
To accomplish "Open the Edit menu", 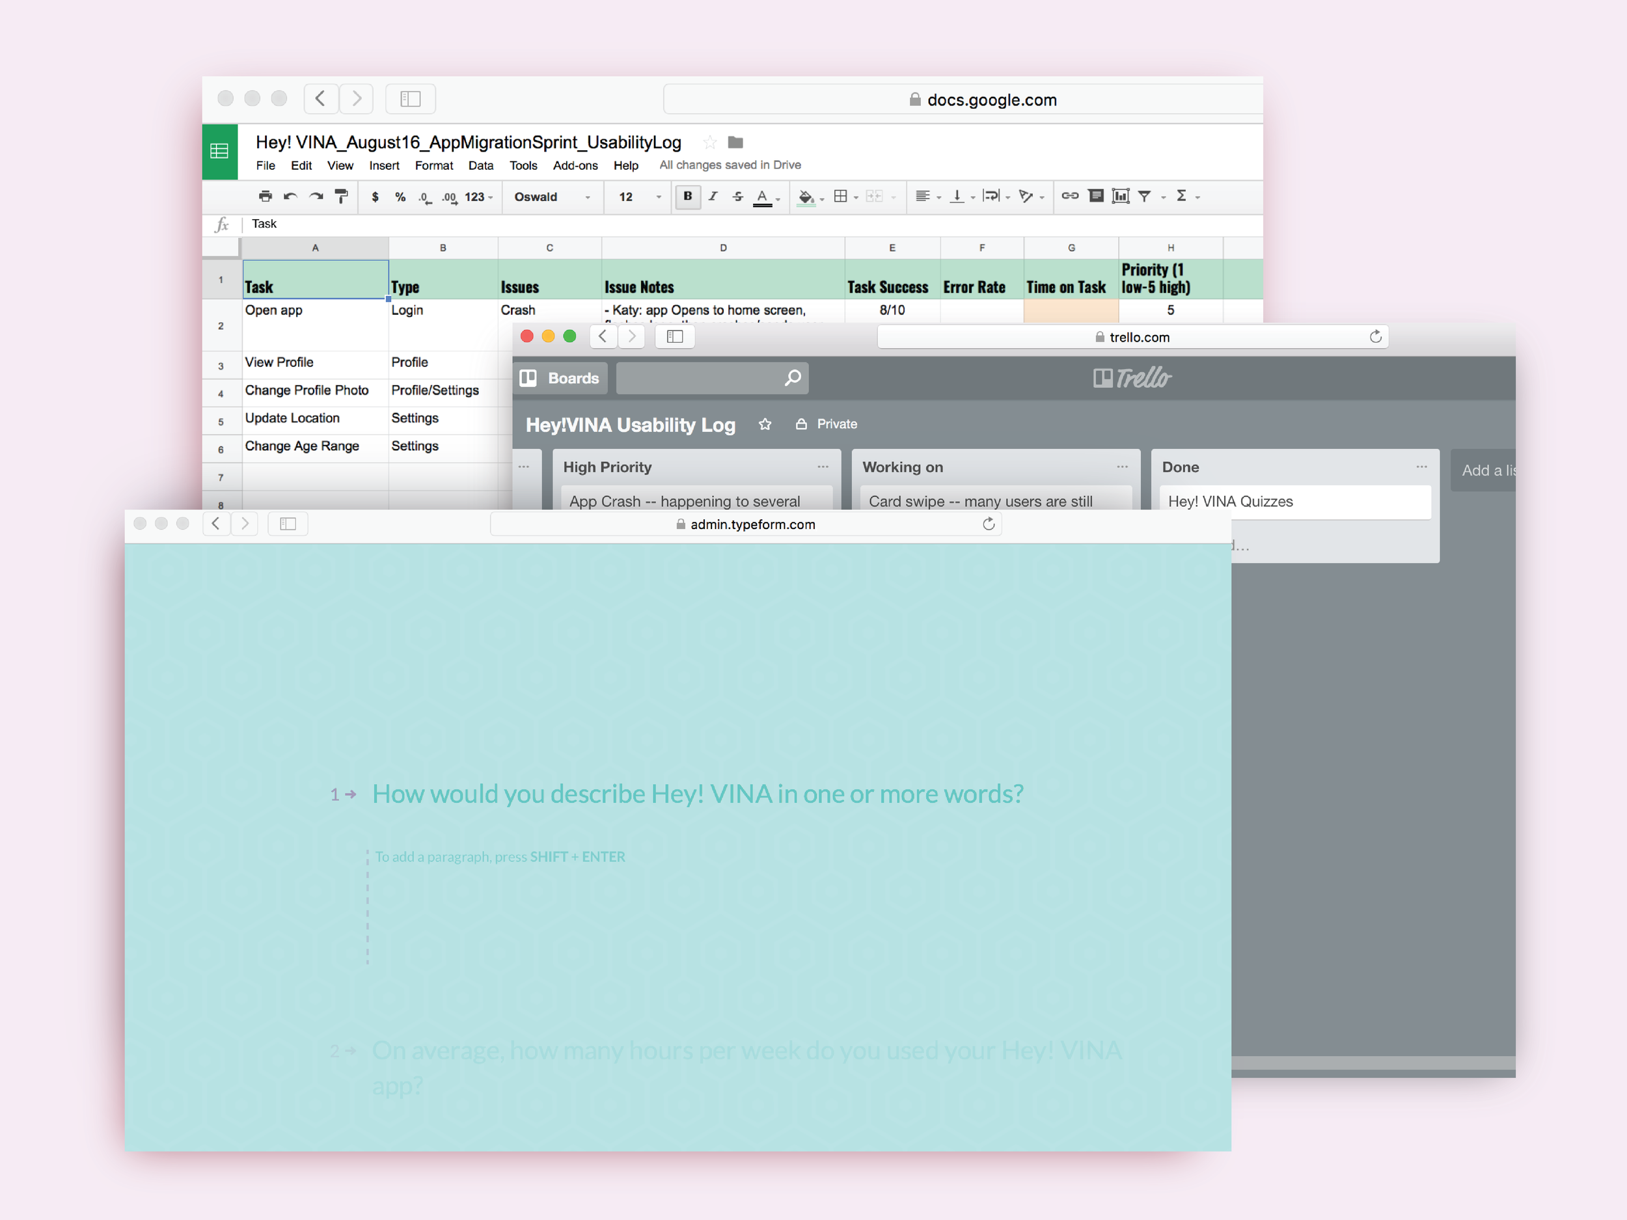I will point(301,165).
